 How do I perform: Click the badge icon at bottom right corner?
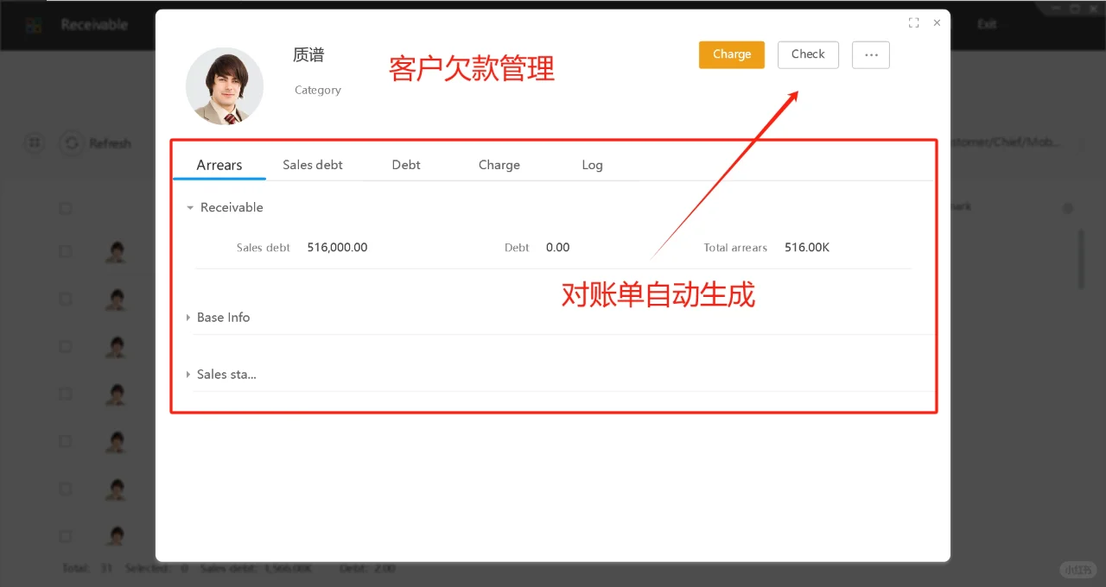pyautogui.click(x=1077, y=569)
